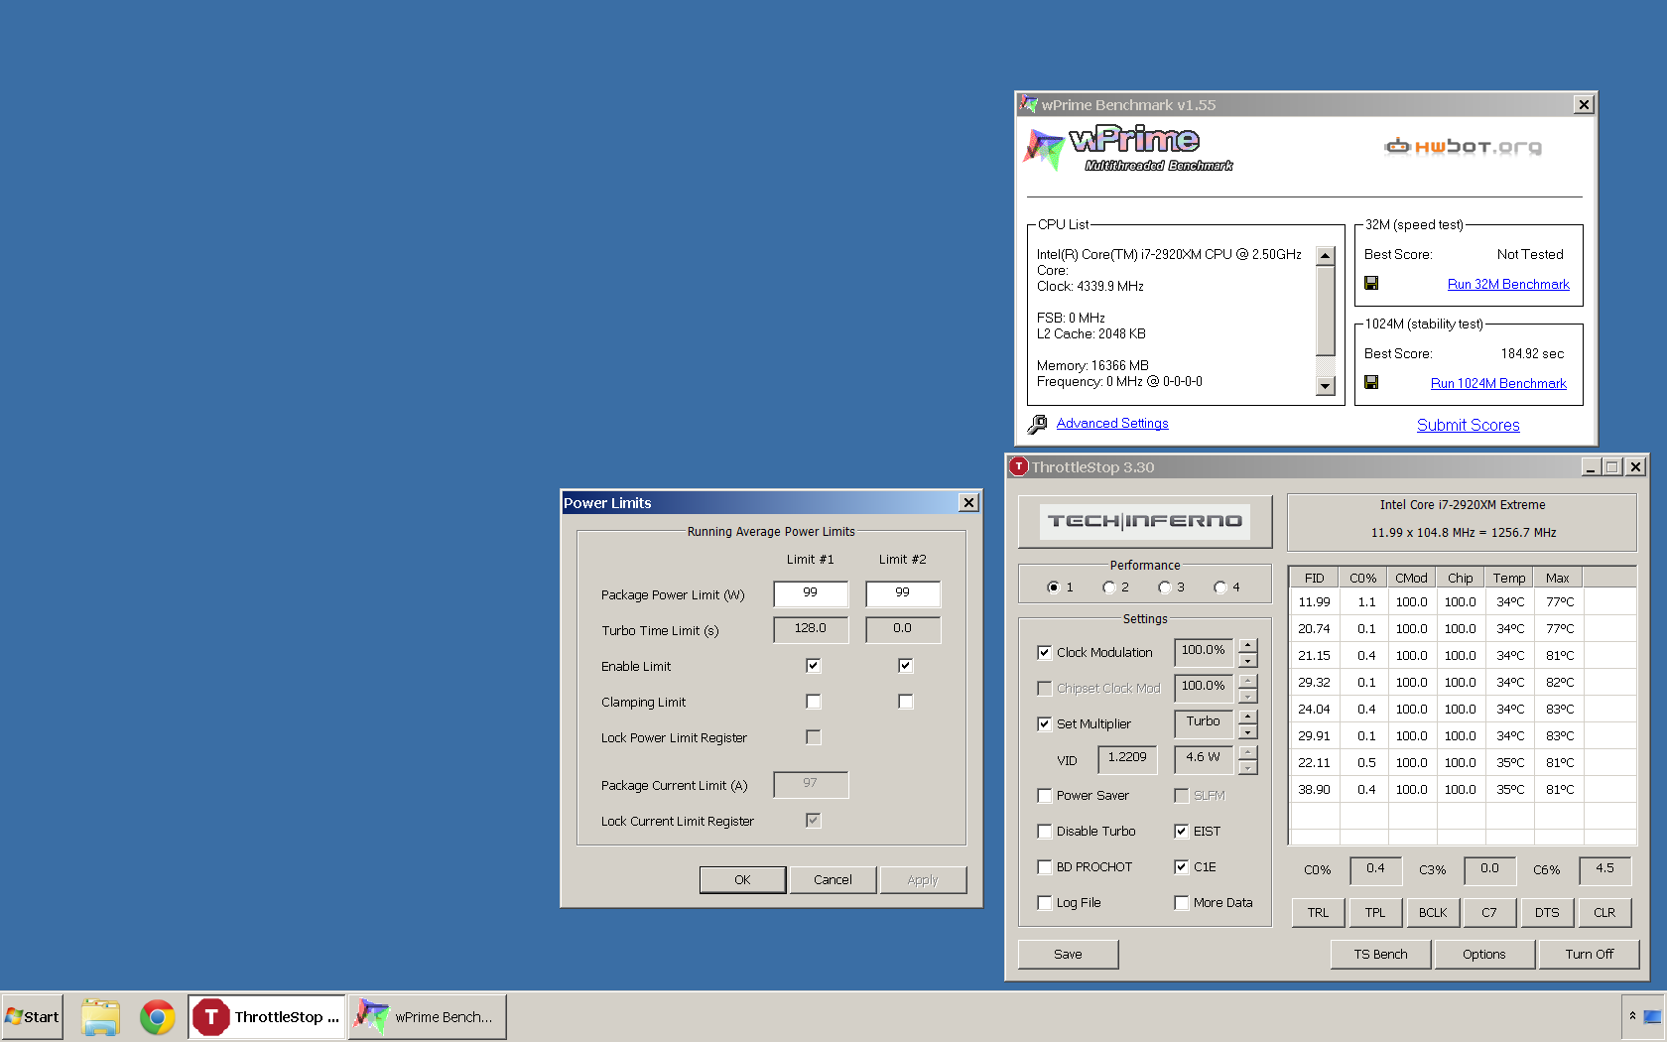Decrease the Set Multiplier value stepper
This screenshot has width=1667, height=1042.
(1248, 731)
